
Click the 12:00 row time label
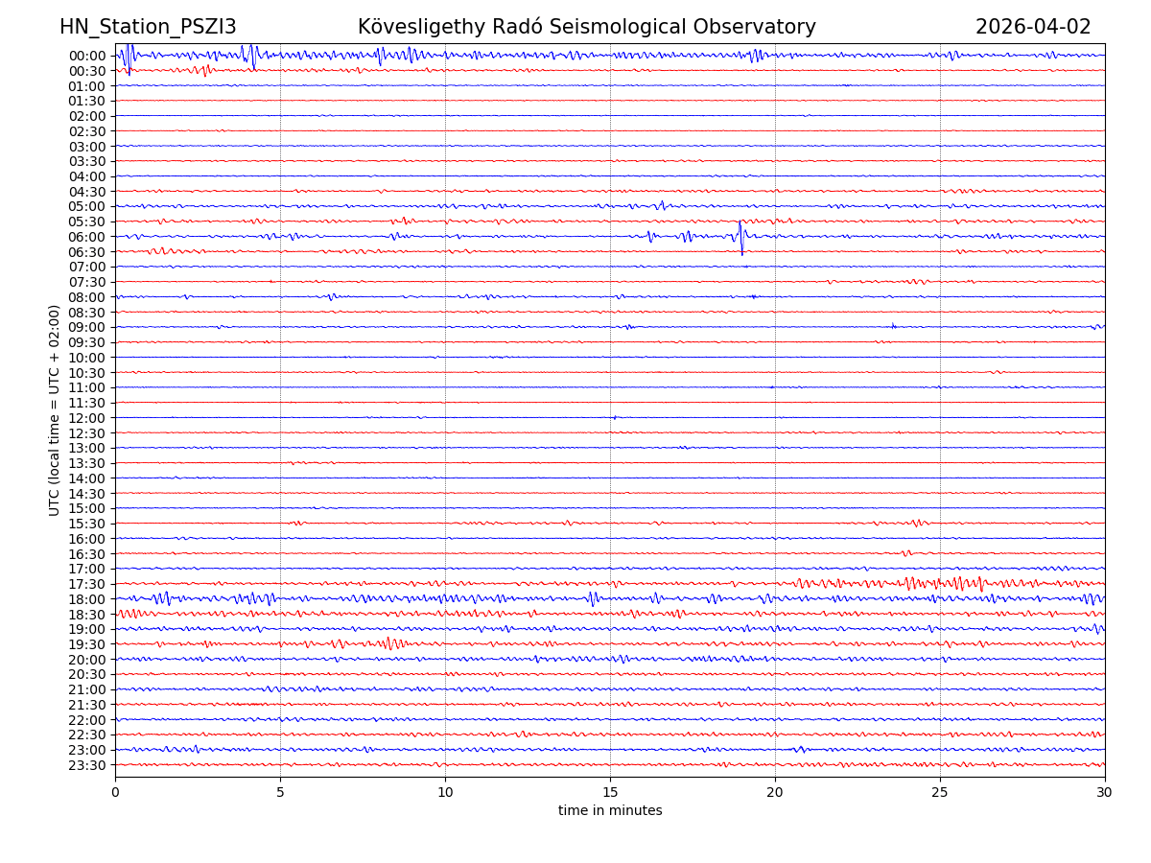tap(86, 418)
